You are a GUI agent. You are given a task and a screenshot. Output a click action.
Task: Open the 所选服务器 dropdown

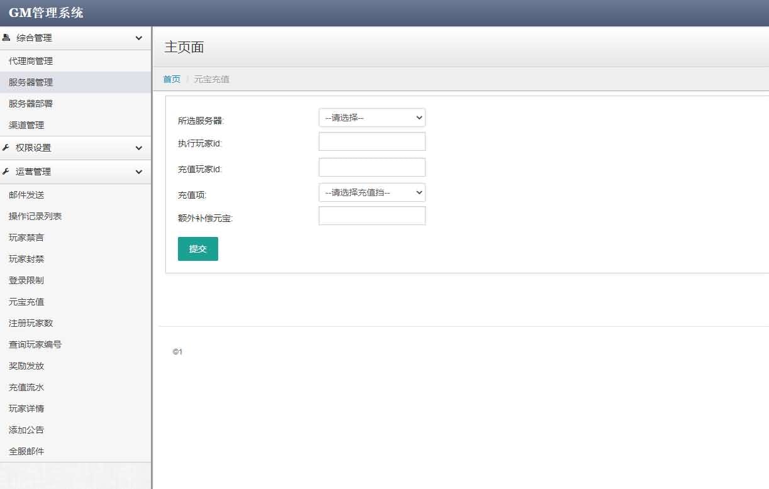click(372, 118)
